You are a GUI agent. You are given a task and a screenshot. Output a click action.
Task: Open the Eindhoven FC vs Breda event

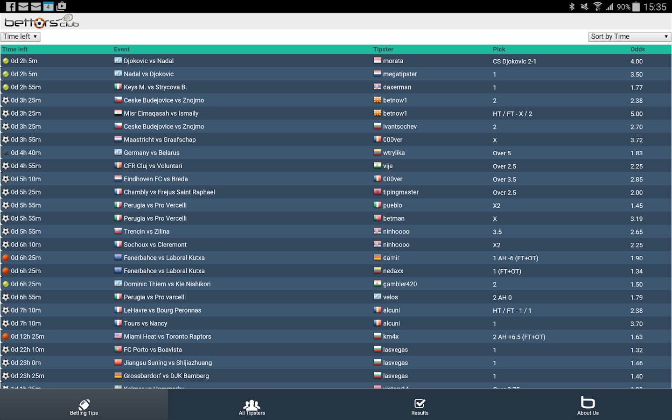click(x=156, y=179)
